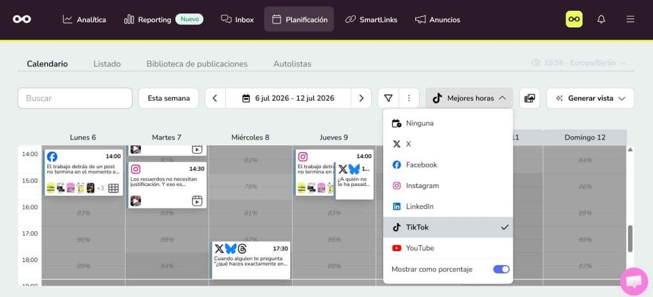Click the yellow brand account icon
653x297 pixels.
pyautogui.click(x=574, y=19)
